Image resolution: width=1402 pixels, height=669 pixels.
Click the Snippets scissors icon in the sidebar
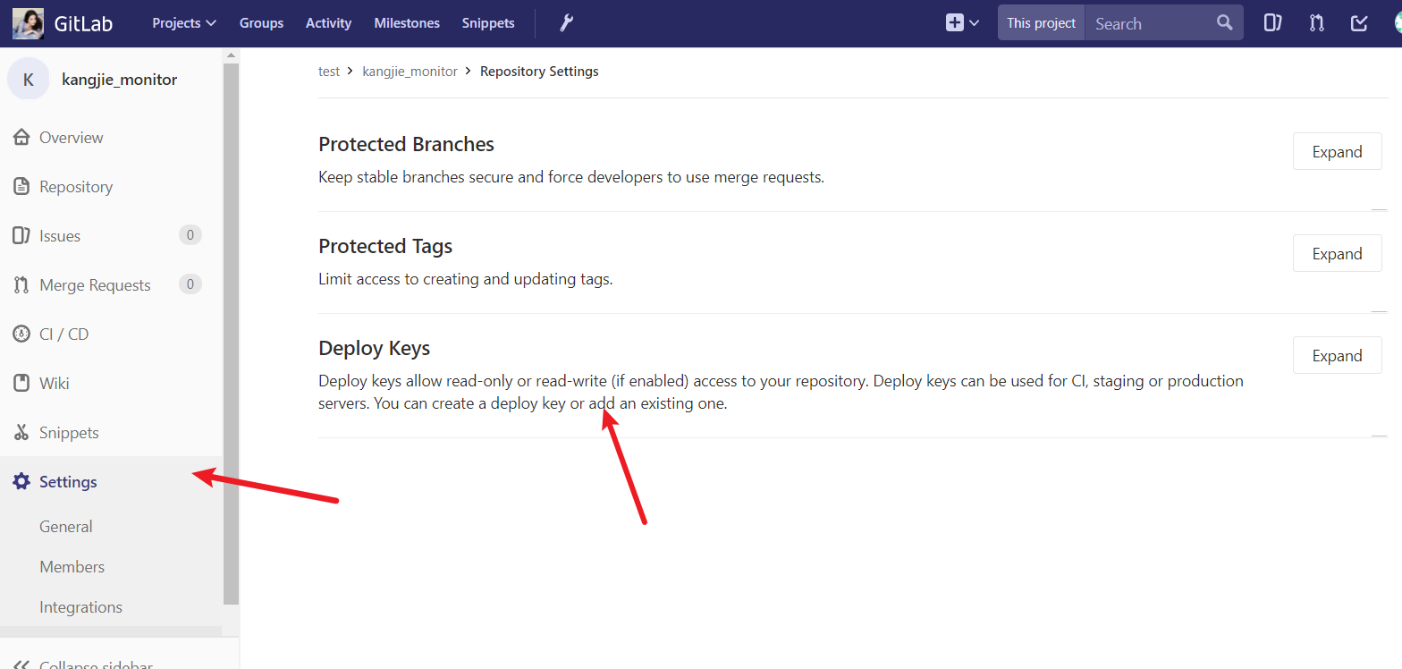[x=21, y=432]
